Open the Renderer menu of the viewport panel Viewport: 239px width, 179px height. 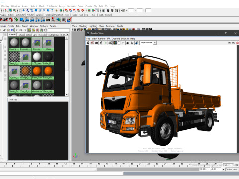(111, 26)
